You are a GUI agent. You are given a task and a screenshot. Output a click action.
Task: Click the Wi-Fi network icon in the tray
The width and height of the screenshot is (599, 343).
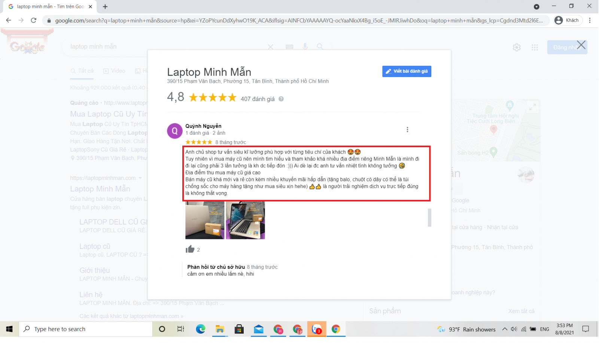click(x=524, y=329)
